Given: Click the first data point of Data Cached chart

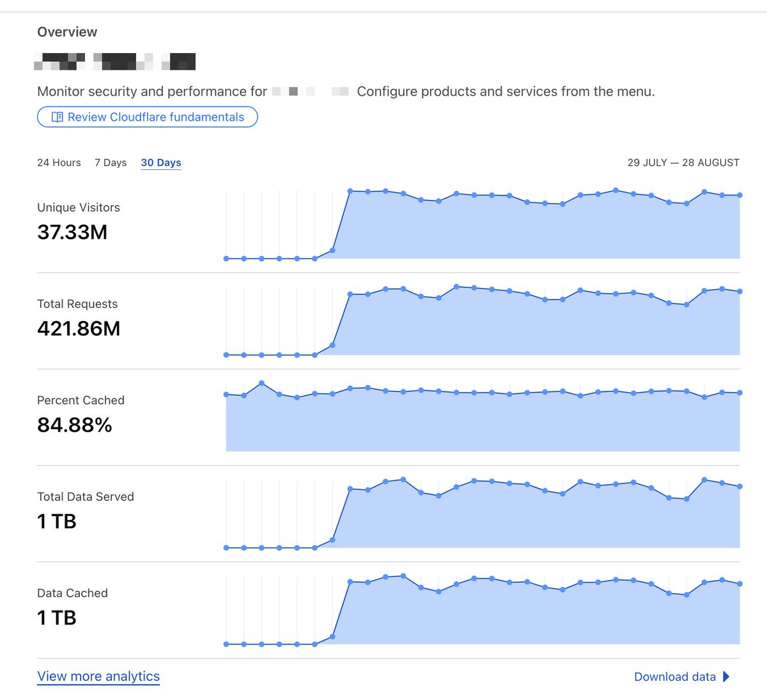Looking at the screenshot, I should pos(226,644).
